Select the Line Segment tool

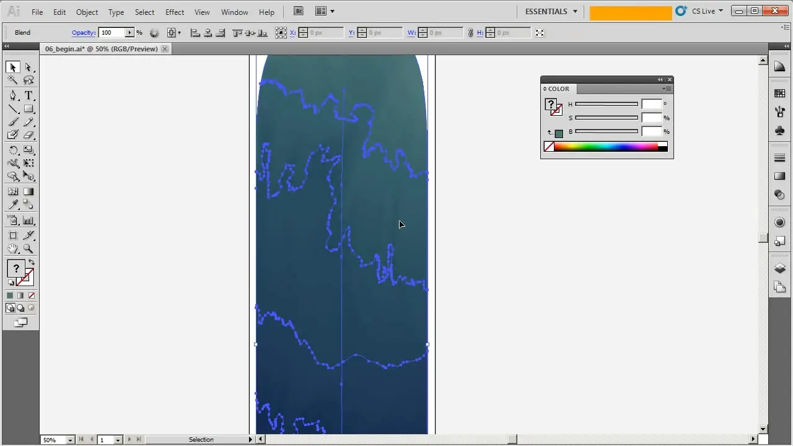pos(13,109)
